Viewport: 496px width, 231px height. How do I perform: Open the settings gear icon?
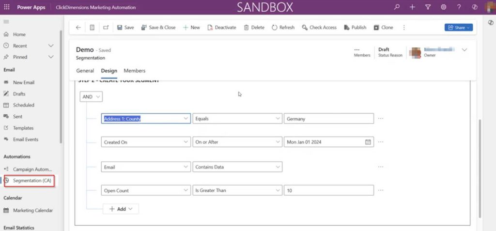[x=444, y=7]
